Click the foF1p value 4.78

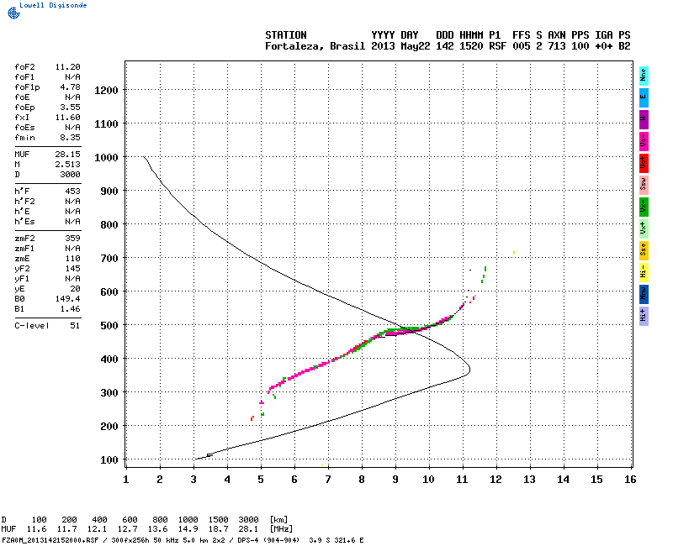[x=70, y=87]
